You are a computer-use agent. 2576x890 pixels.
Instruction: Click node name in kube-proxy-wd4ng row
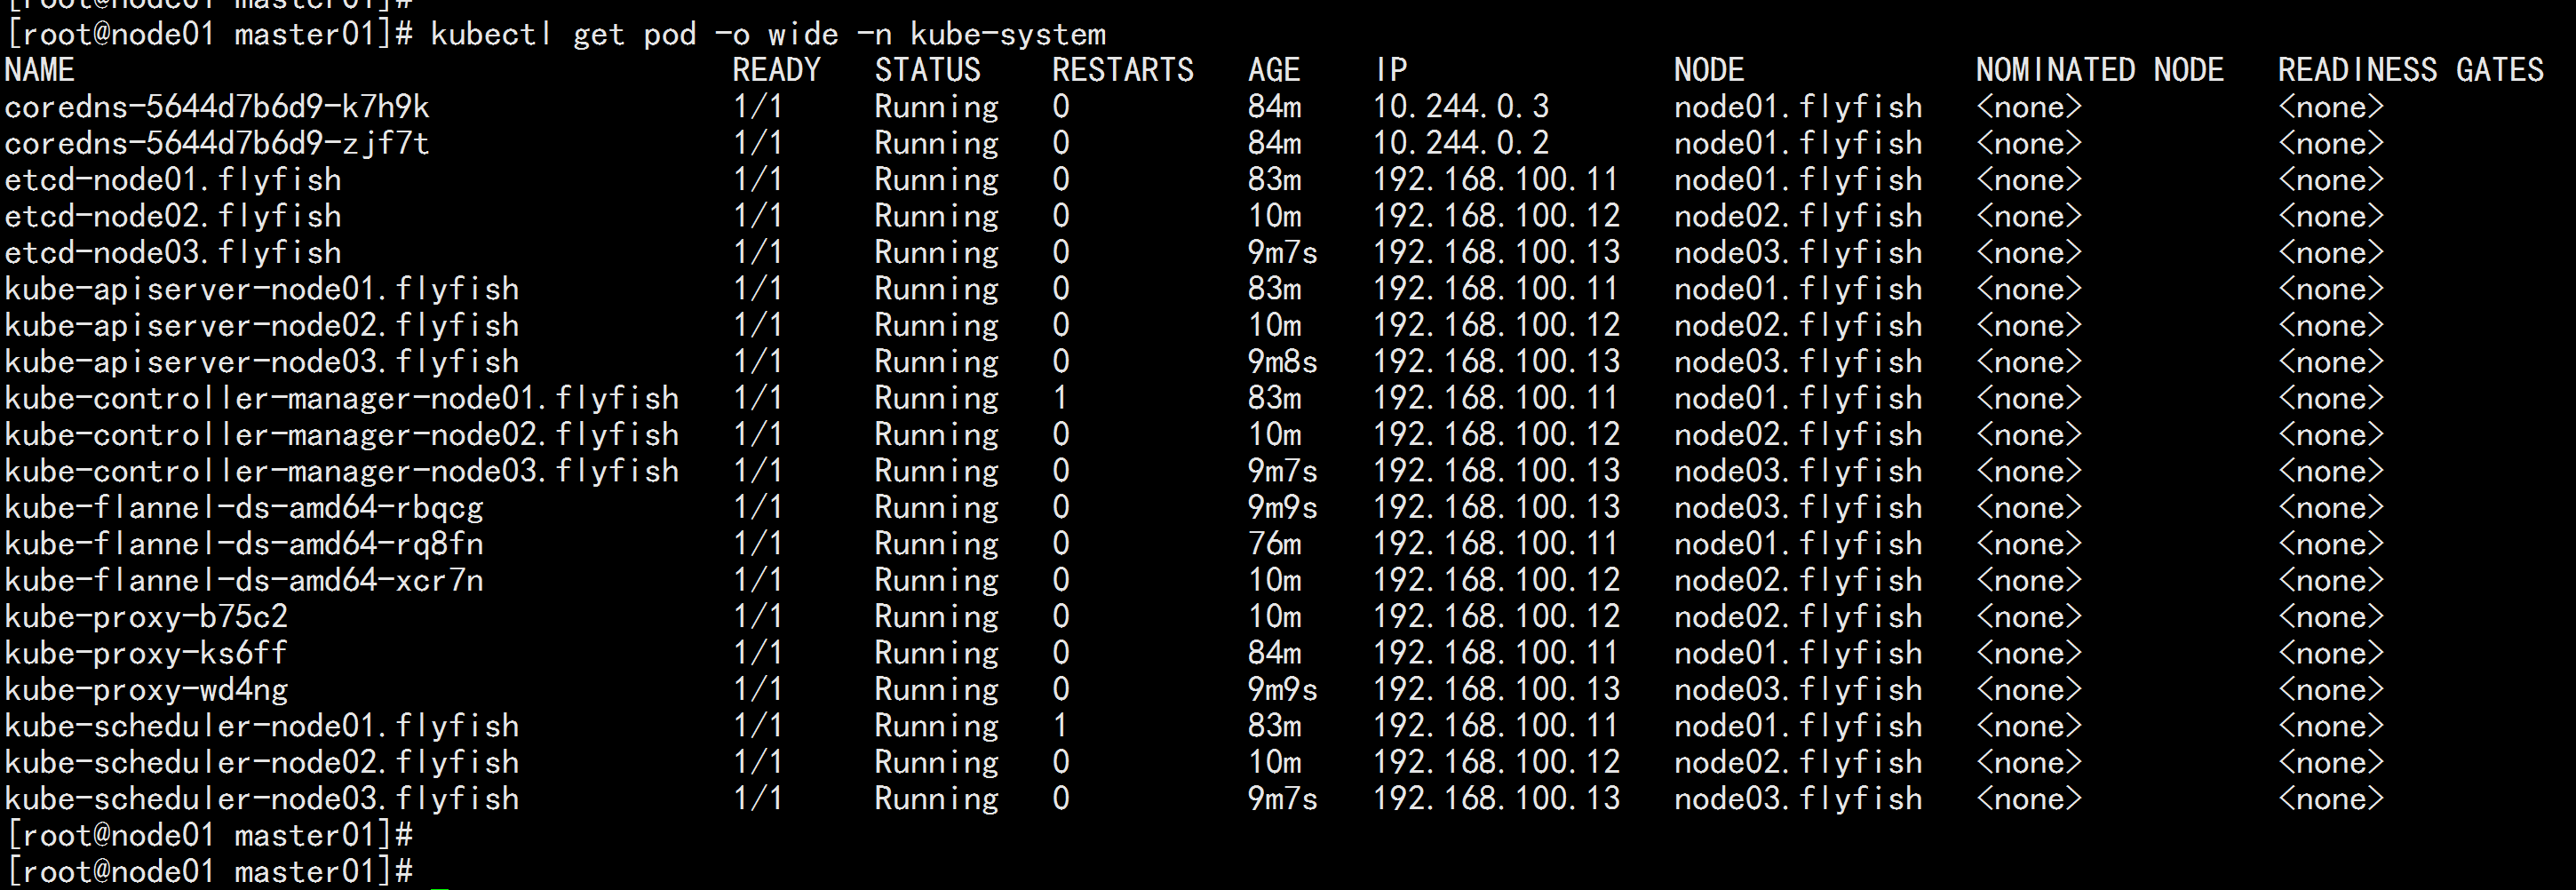pos(1798,689)
